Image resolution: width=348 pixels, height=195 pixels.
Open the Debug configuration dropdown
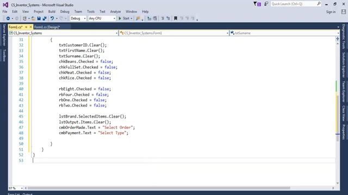78,18
